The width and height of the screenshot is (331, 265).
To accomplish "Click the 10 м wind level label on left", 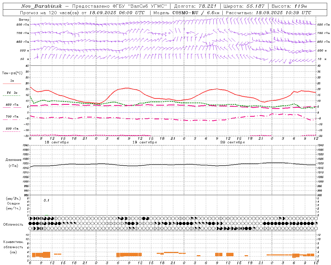I will tap(25, 59).
